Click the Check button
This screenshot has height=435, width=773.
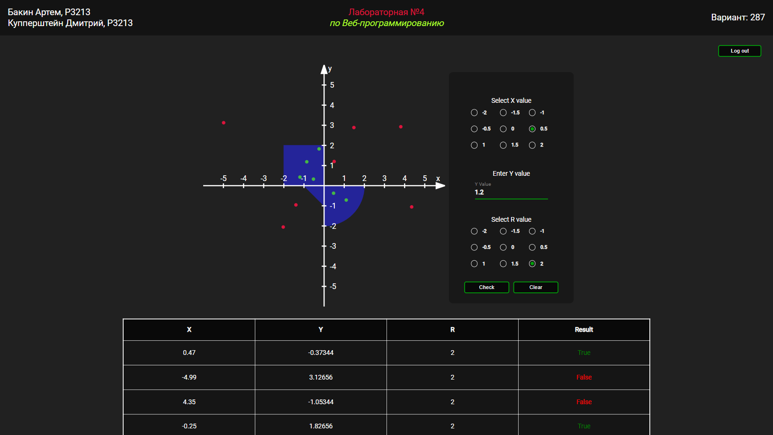(x=486, y=287)
